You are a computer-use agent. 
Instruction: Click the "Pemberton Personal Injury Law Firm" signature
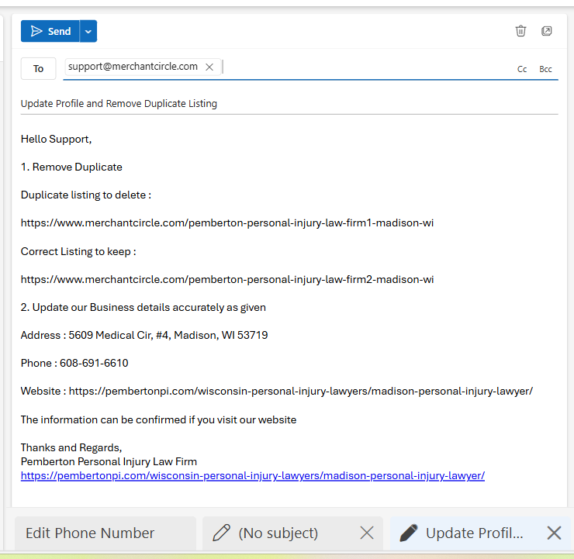tap(109, 461)
